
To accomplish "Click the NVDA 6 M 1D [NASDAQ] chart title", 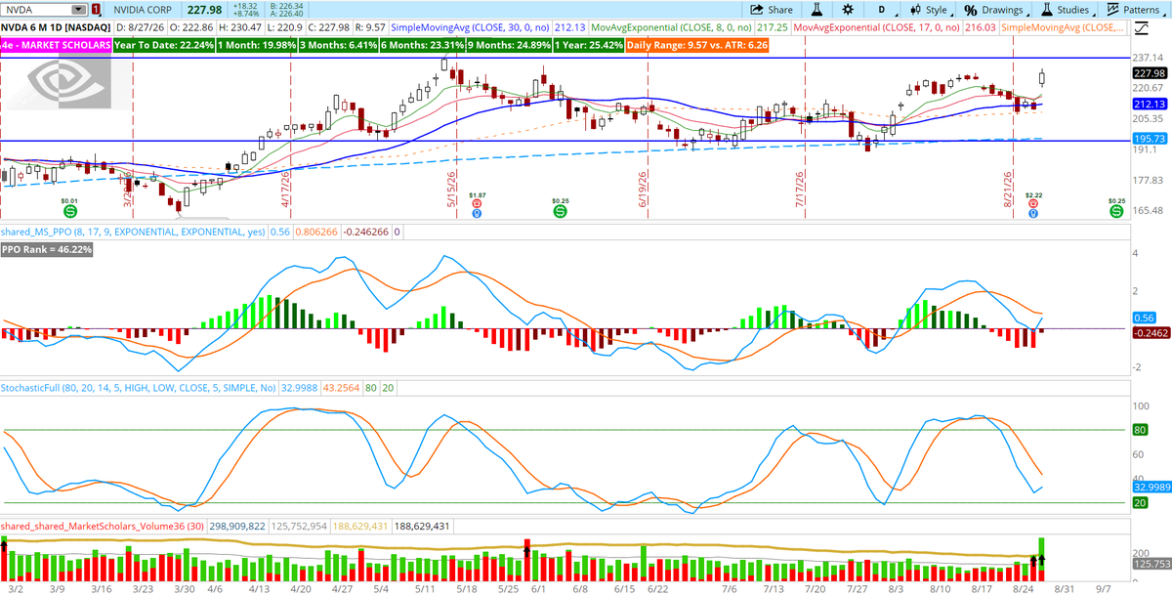I will coord(54,27).
